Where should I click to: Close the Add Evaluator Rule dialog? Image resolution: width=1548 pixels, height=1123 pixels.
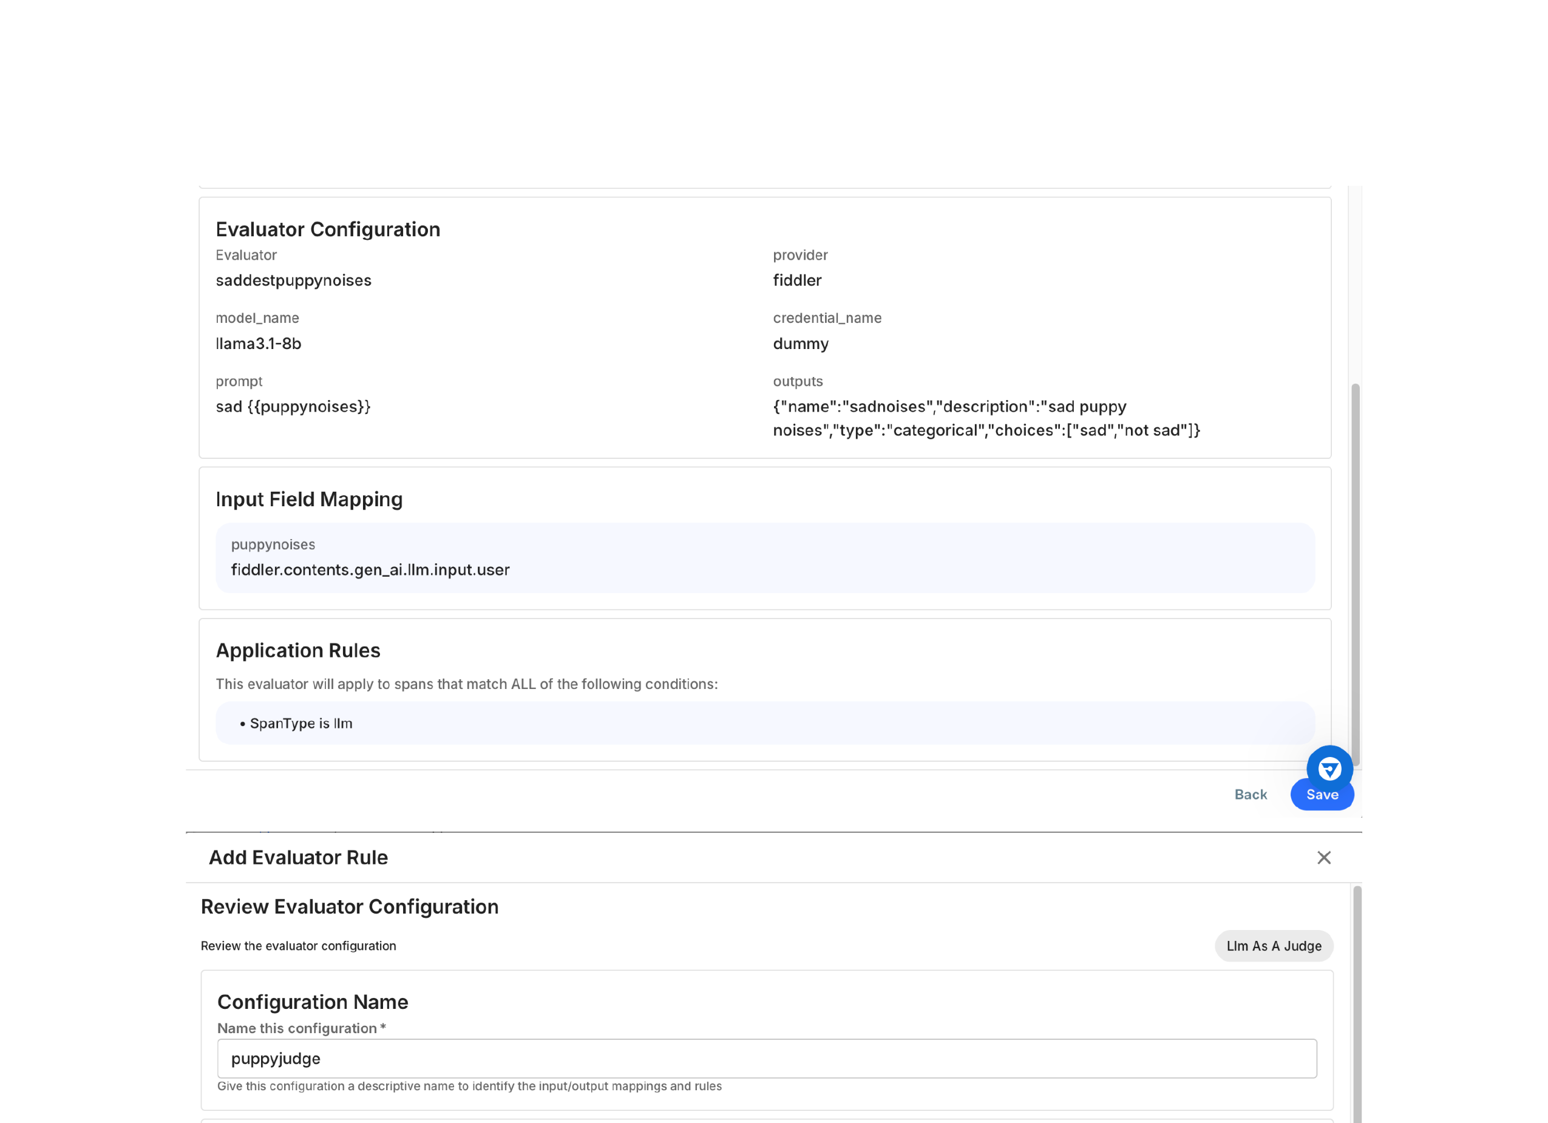1324,858
